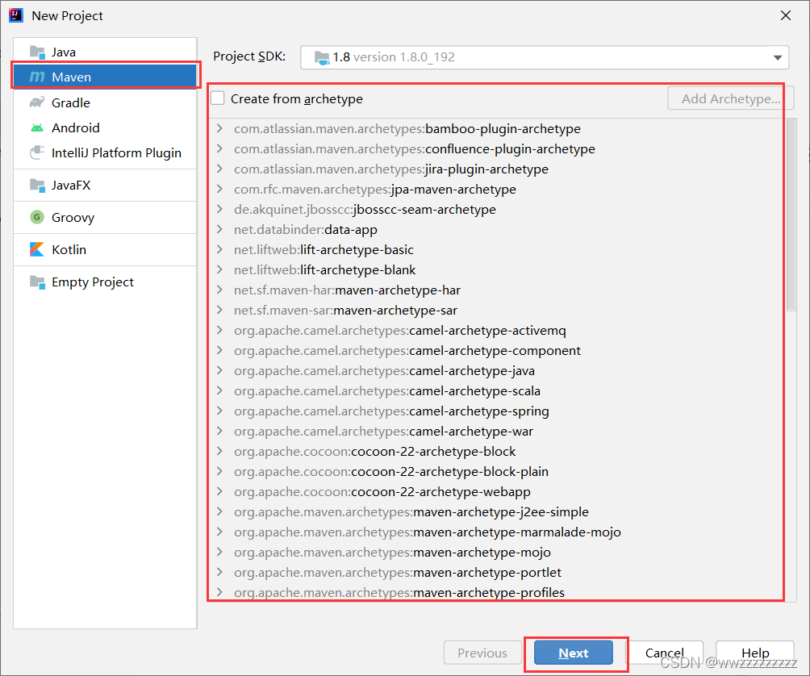Select Java project type
Image resolution: width=810 pixels, height=676 pixels.
point(105,52)
